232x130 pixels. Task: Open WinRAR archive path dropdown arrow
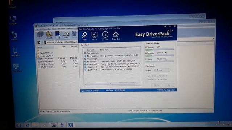[x=213, y=39]
